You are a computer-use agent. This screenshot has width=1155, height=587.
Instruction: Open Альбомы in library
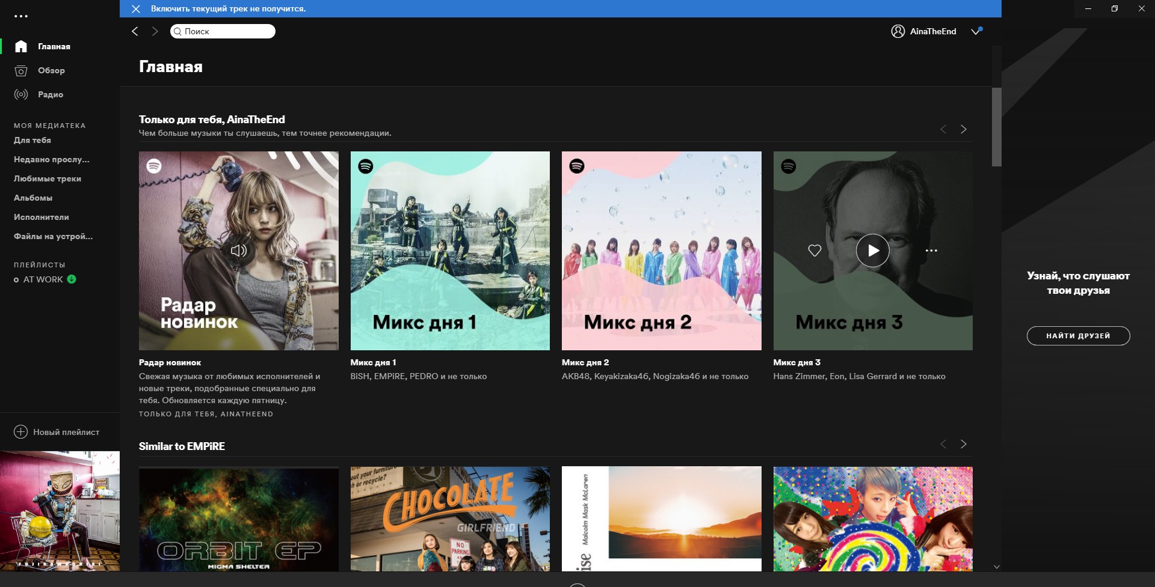pyautogui.click(x=33, y=198)
